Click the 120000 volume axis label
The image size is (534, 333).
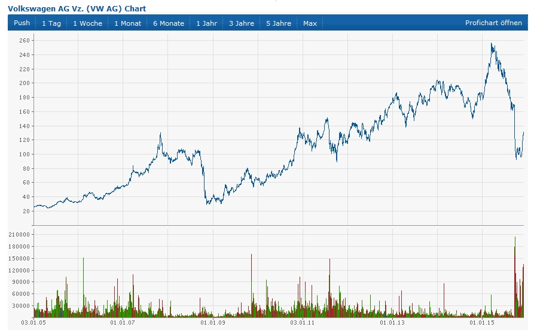tap(19, 271)
